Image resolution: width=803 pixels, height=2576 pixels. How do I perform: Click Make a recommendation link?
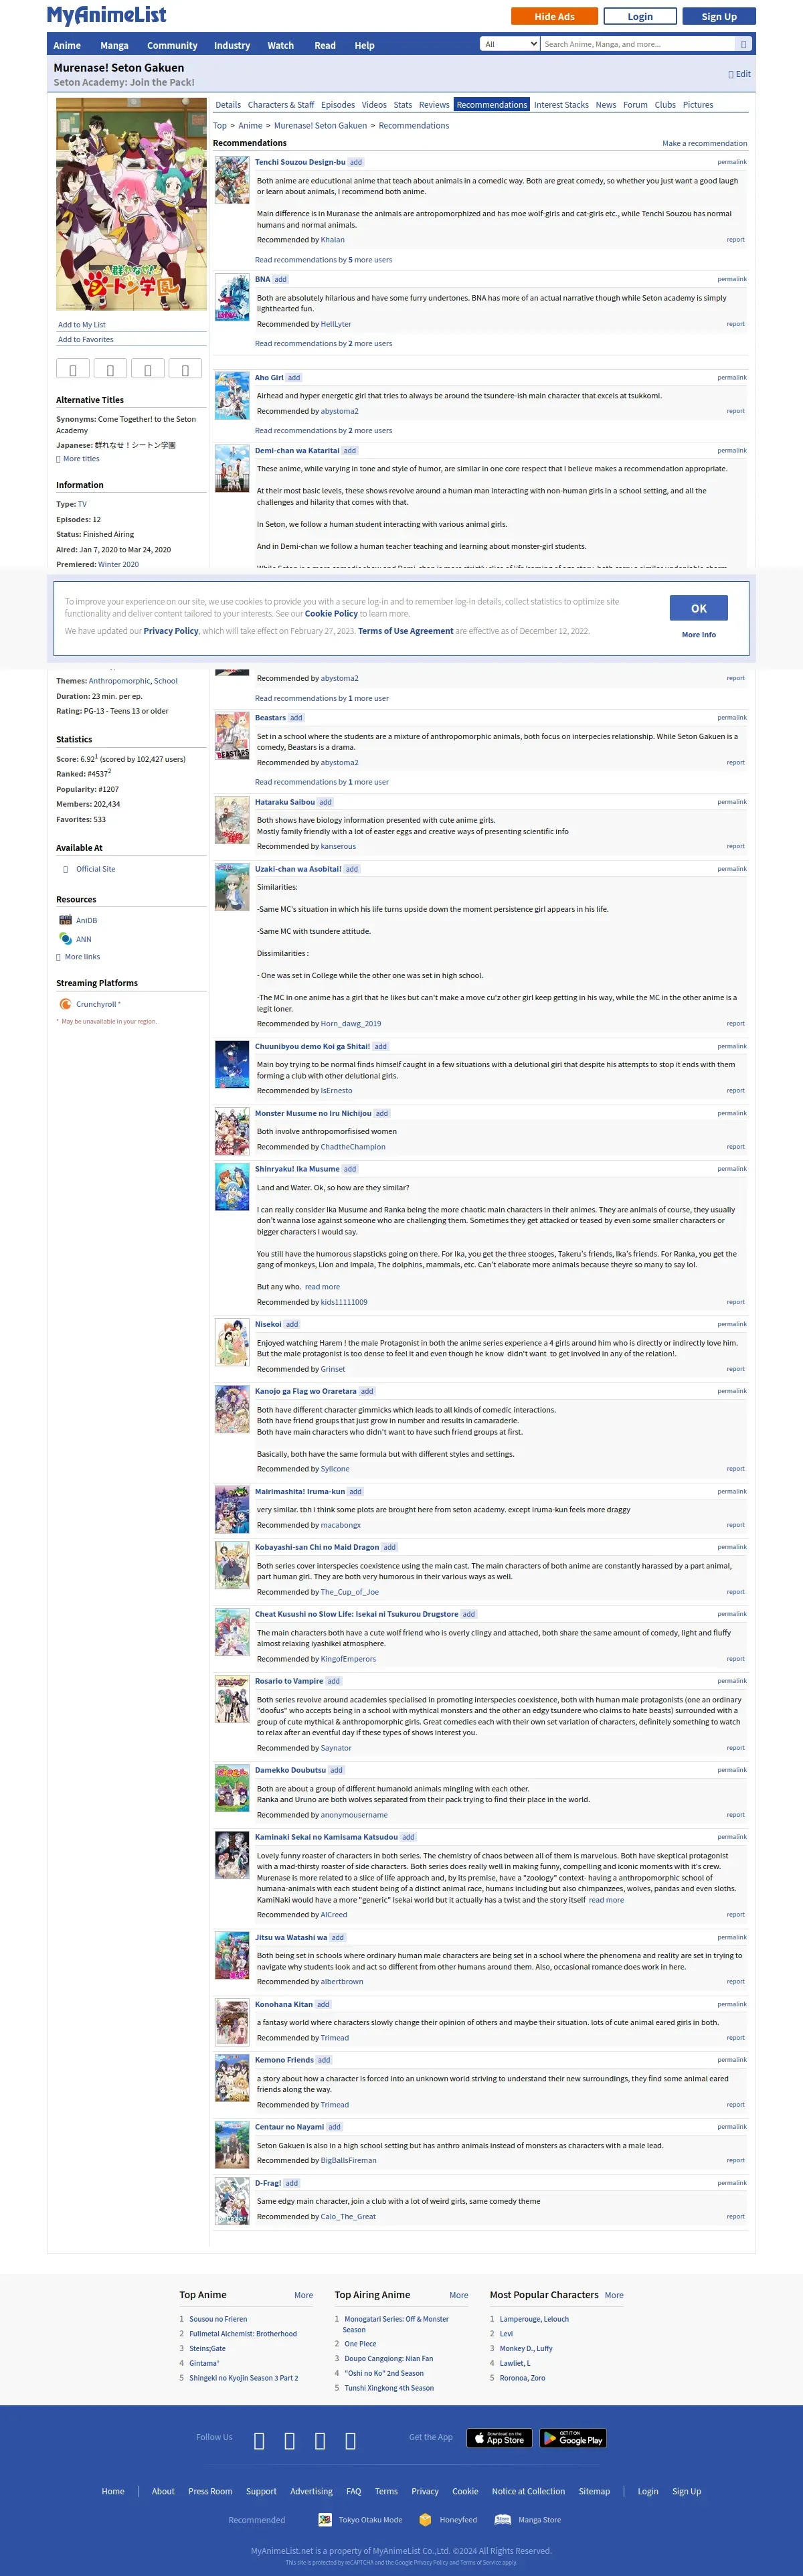point(704,143)
